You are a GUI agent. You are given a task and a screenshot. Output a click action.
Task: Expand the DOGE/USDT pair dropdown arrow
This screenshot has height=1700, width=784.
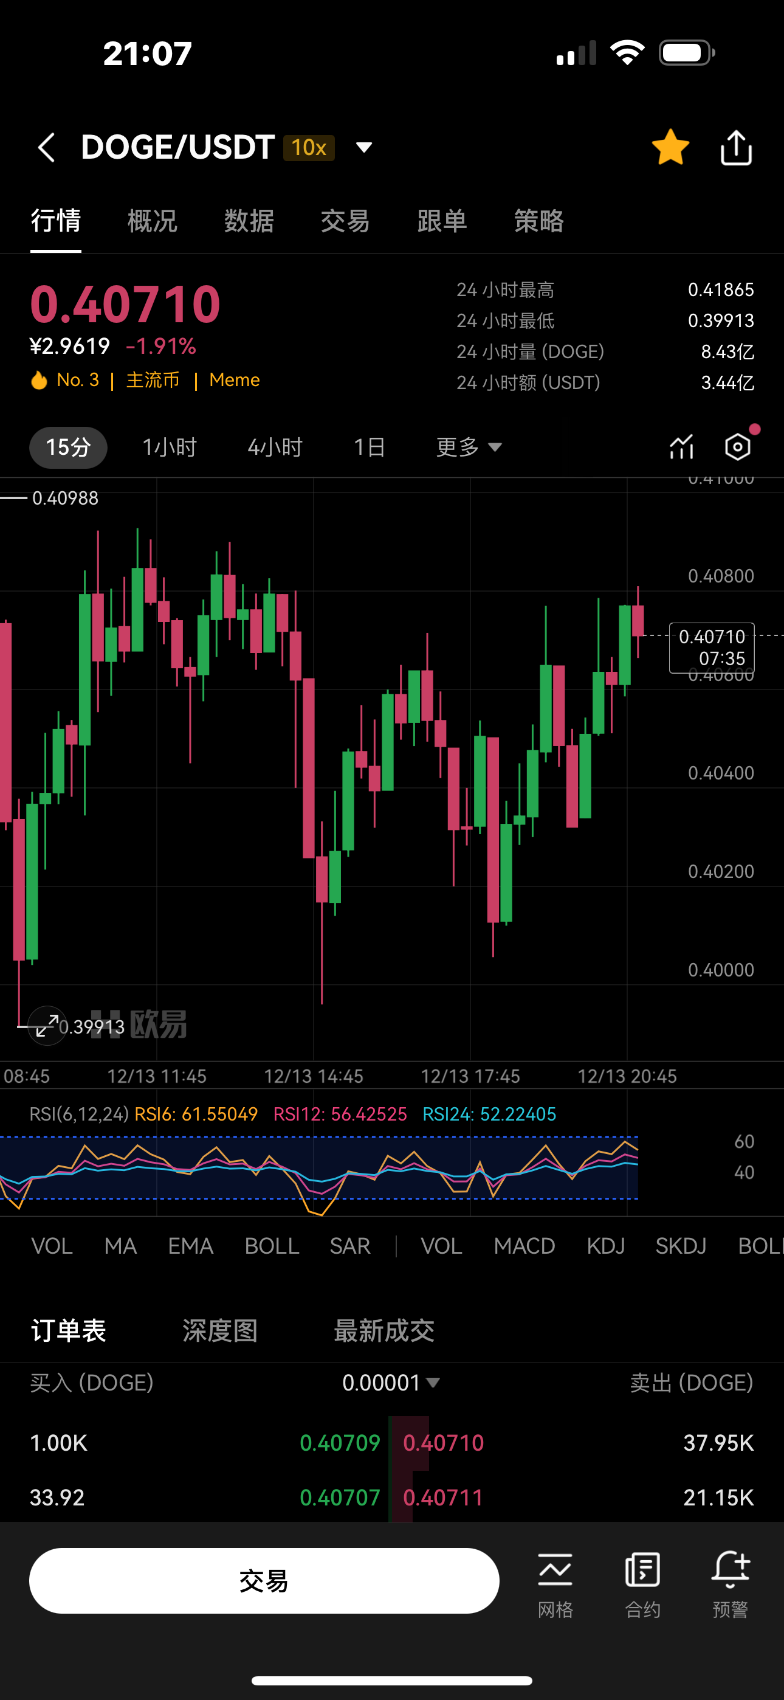click(363, 147)
